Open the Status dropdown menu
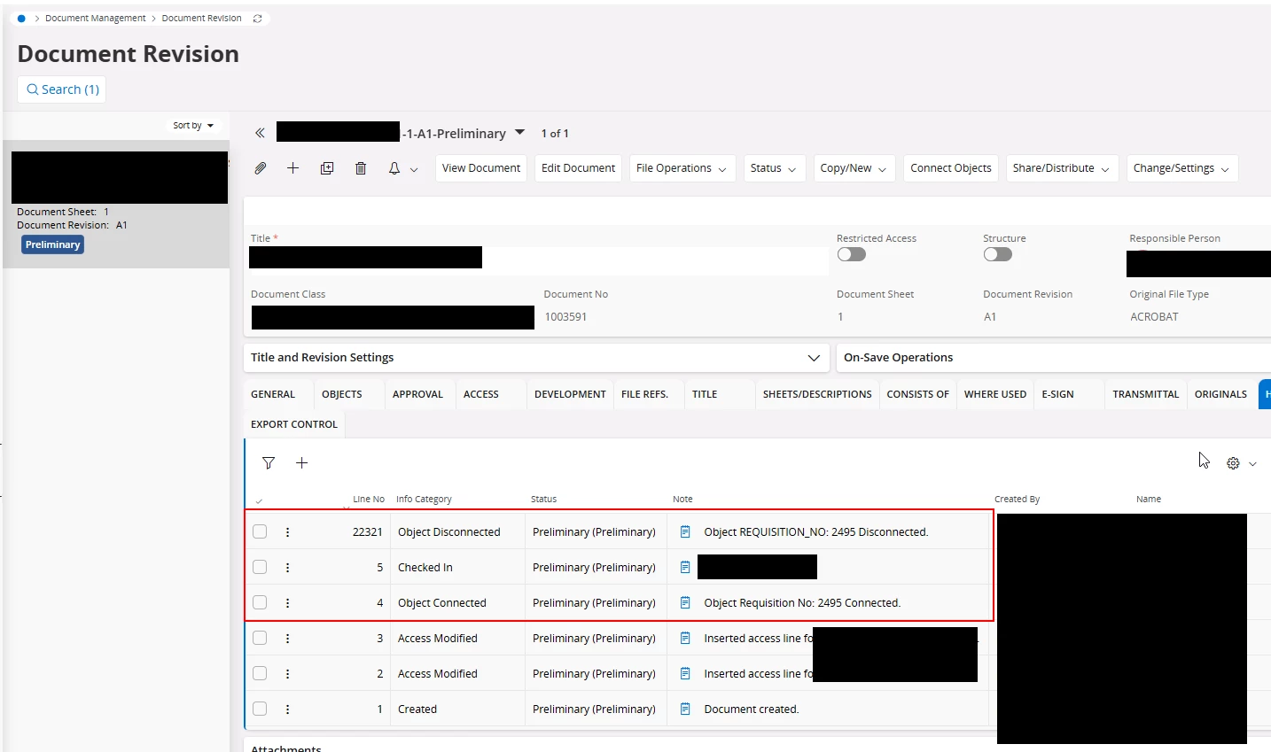Screen dimensions: 1271x752 (x=774, y=168)
